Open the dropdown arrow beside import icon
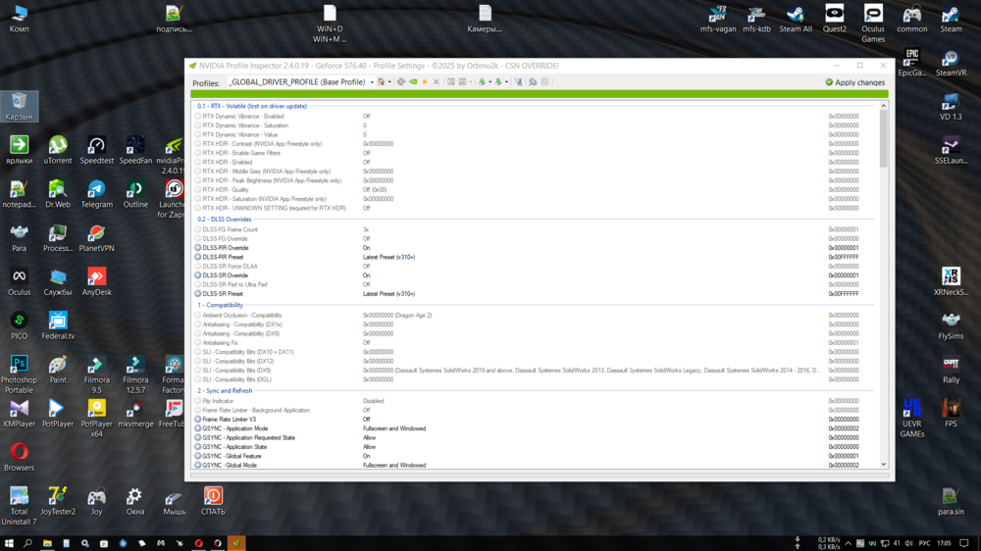981x551 pixels. click(x=506, y=82)
